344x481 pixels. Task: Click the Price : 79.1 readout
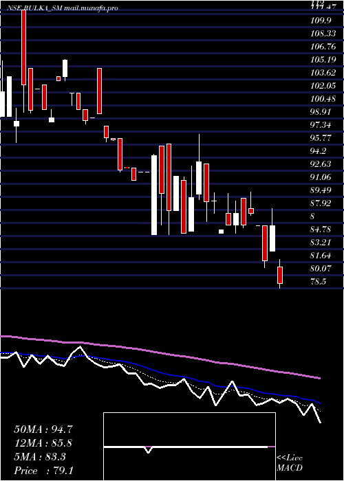tap(43, 471)
